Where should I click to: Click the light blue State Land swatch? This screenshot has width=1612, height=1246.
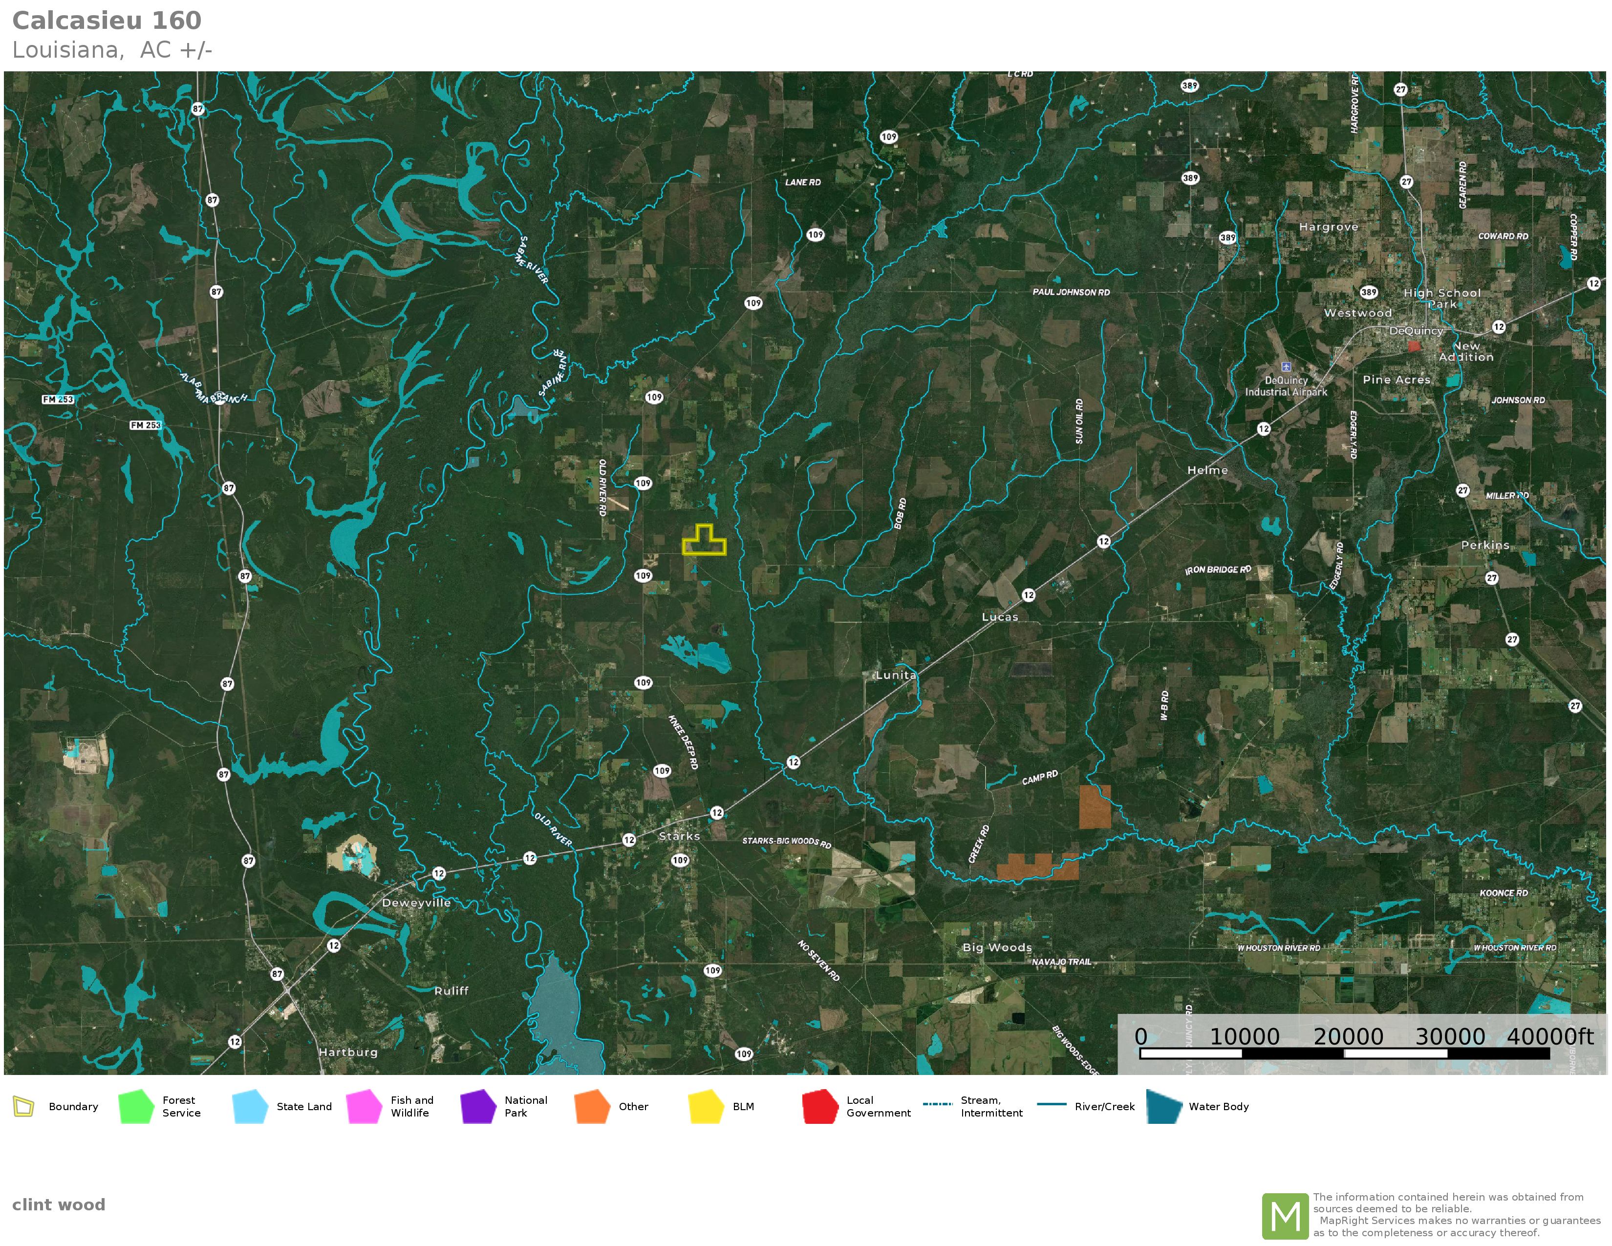250,1106
